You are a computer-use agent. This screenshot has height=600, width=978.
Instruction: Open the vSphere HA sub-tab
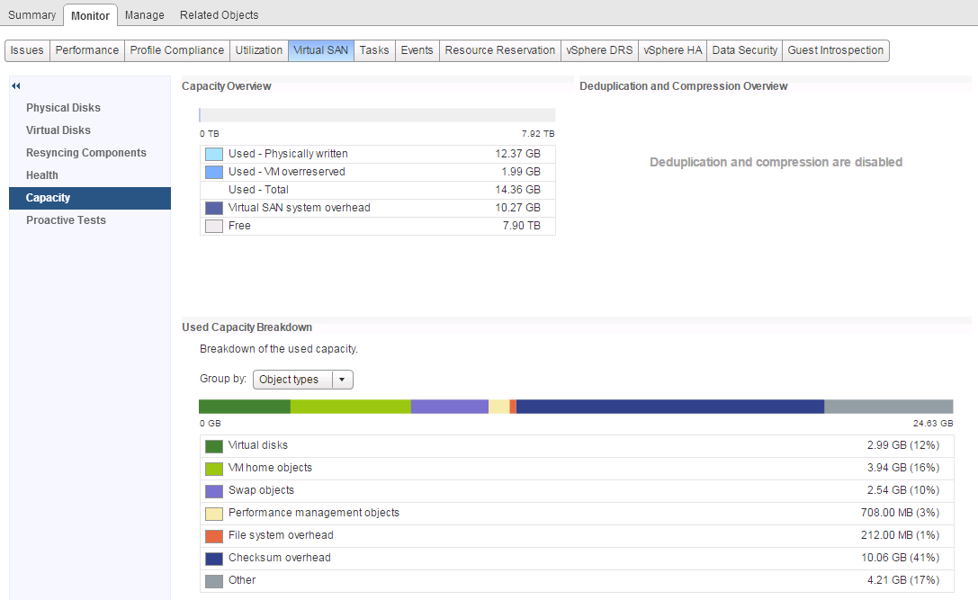click(672, 50)
